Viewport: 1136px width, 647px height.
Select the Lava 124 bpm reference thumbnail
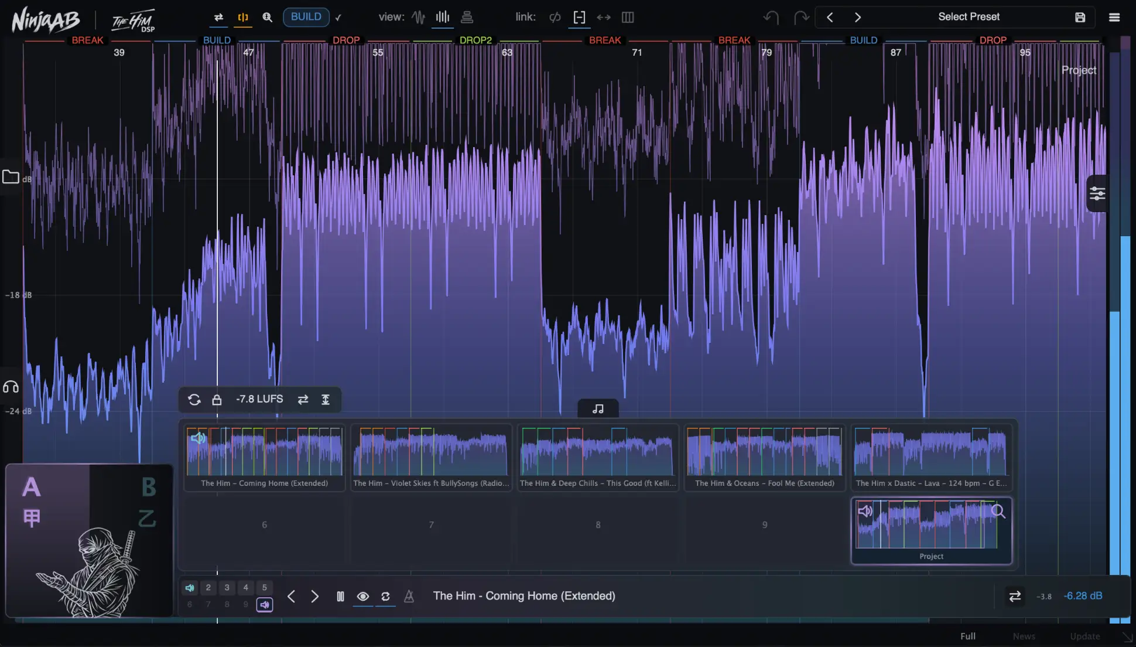pos(932,457)
